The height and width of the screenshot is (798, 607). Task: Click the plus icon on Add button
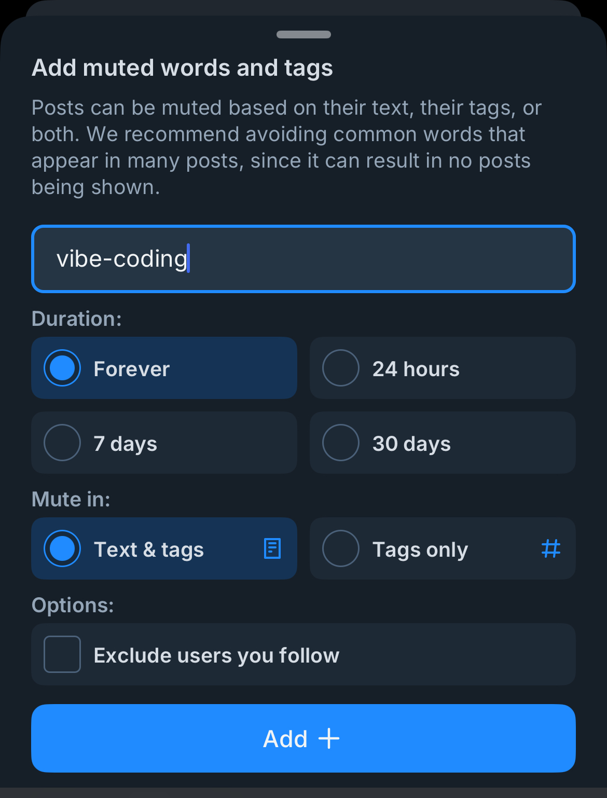(x=329, y=738)
